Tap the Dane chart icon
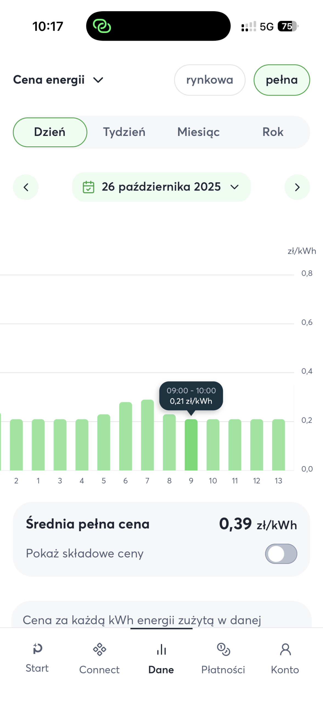 point(161,649)
